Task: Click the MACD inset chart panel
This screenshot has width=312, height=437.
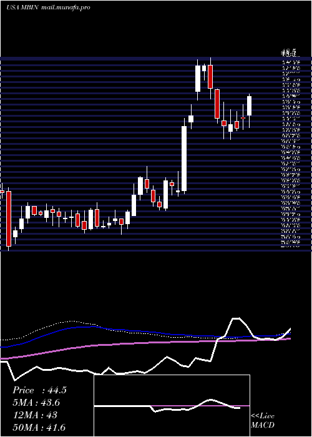Action: pyautogui.click(x=172, y=406)
